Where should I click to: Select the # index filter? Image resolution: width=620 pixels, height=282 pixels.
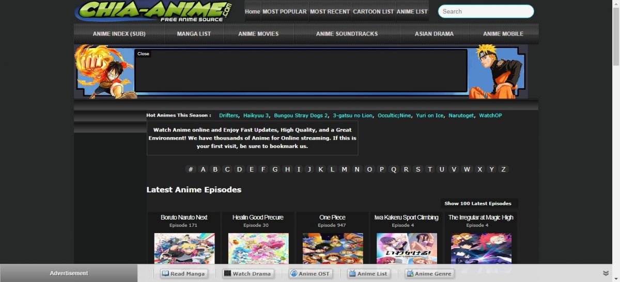(x=191, y=169)
